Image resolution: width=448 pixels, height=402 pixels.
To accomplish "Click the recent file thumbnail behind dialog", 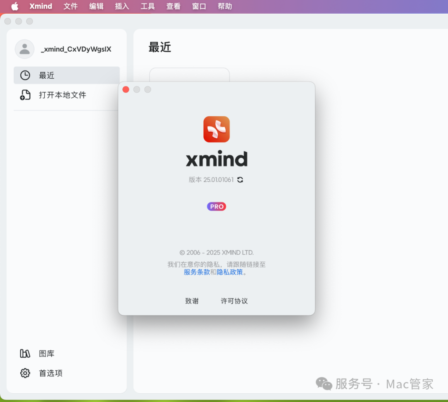I will [190, 75].
